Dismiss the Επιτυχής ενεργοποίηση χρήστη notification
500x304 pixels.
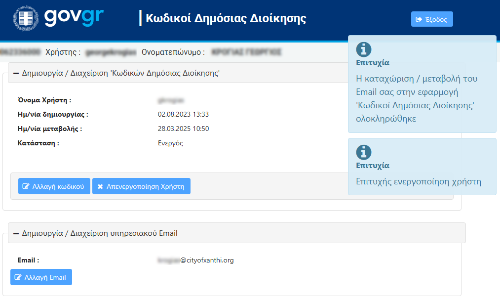[422, 181]
